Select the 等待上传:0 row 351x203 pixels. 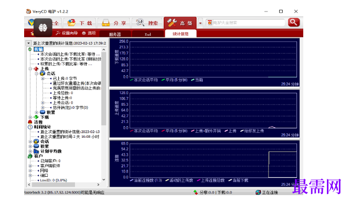[62, 98]
